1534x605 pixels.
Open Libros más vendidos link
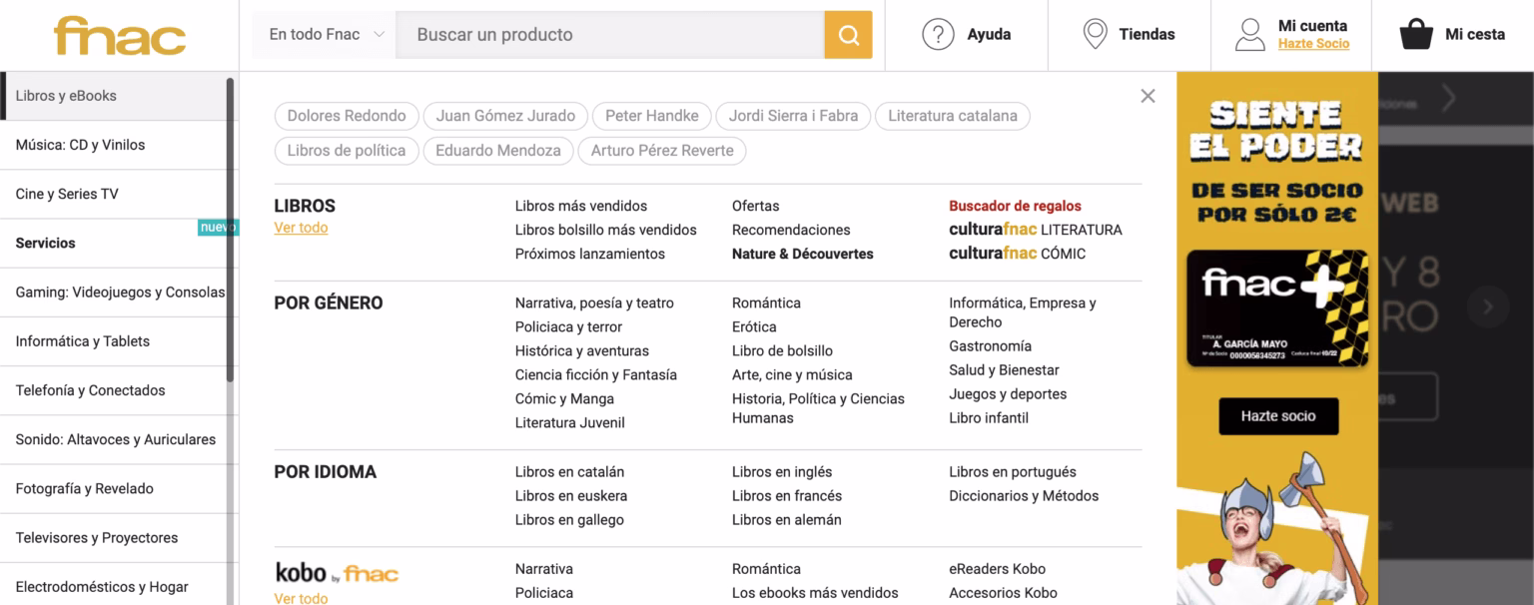tap(581, 206)
